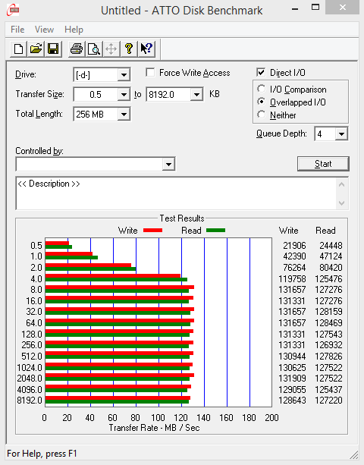Image resolution: width=364 pixels, height=465 pixels.
Task: Open the Drive dropdown showing [-d-]
Action: tap(124, 75)
